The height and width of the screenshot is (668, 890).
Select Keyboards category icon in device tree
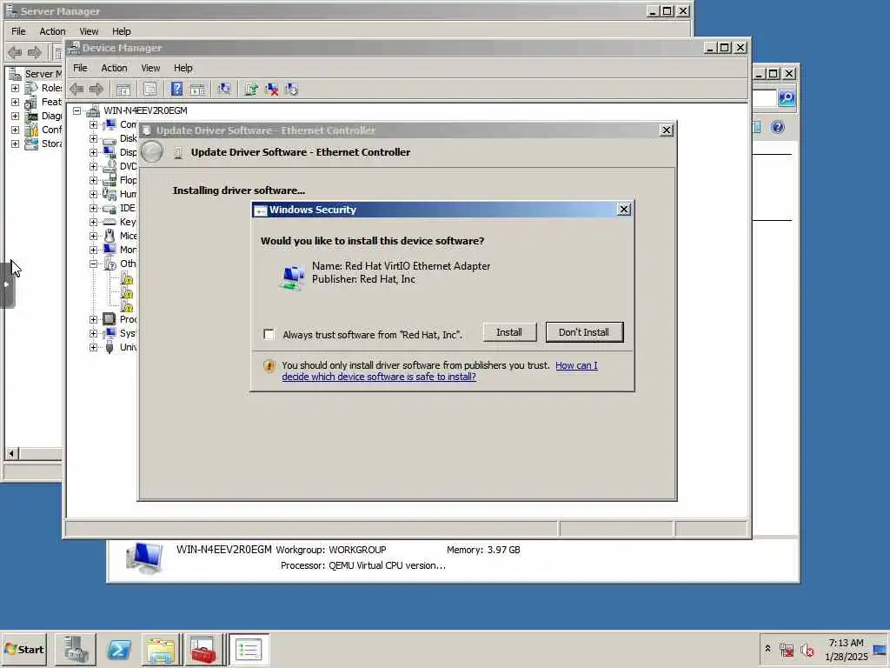click(x=110, y=222)
